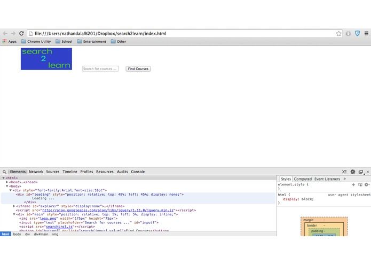Open the School bookmarks folder
Screen dimensions: 371x264
click(64, 42)
